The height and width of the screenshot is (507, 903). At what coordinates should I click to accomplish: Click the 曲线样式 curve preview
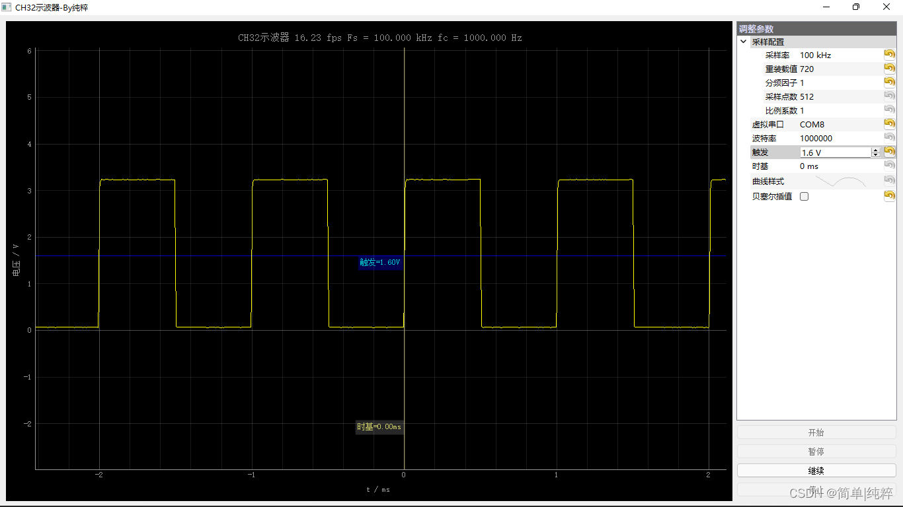[x=840, y=181]
